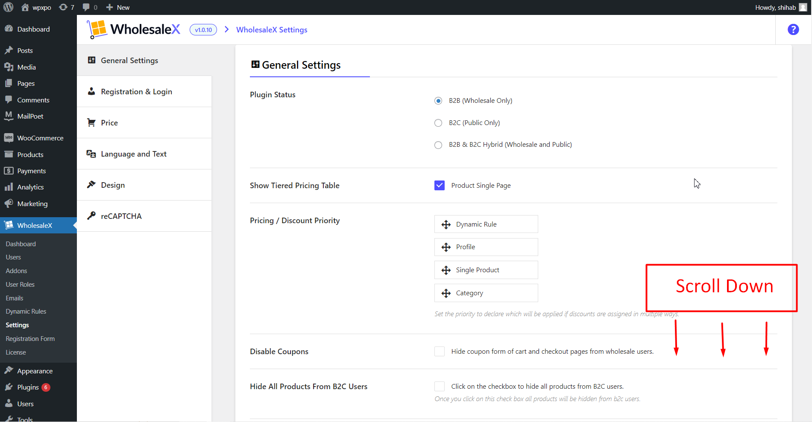Click the Media icon in admin menu

pos(9,67)
